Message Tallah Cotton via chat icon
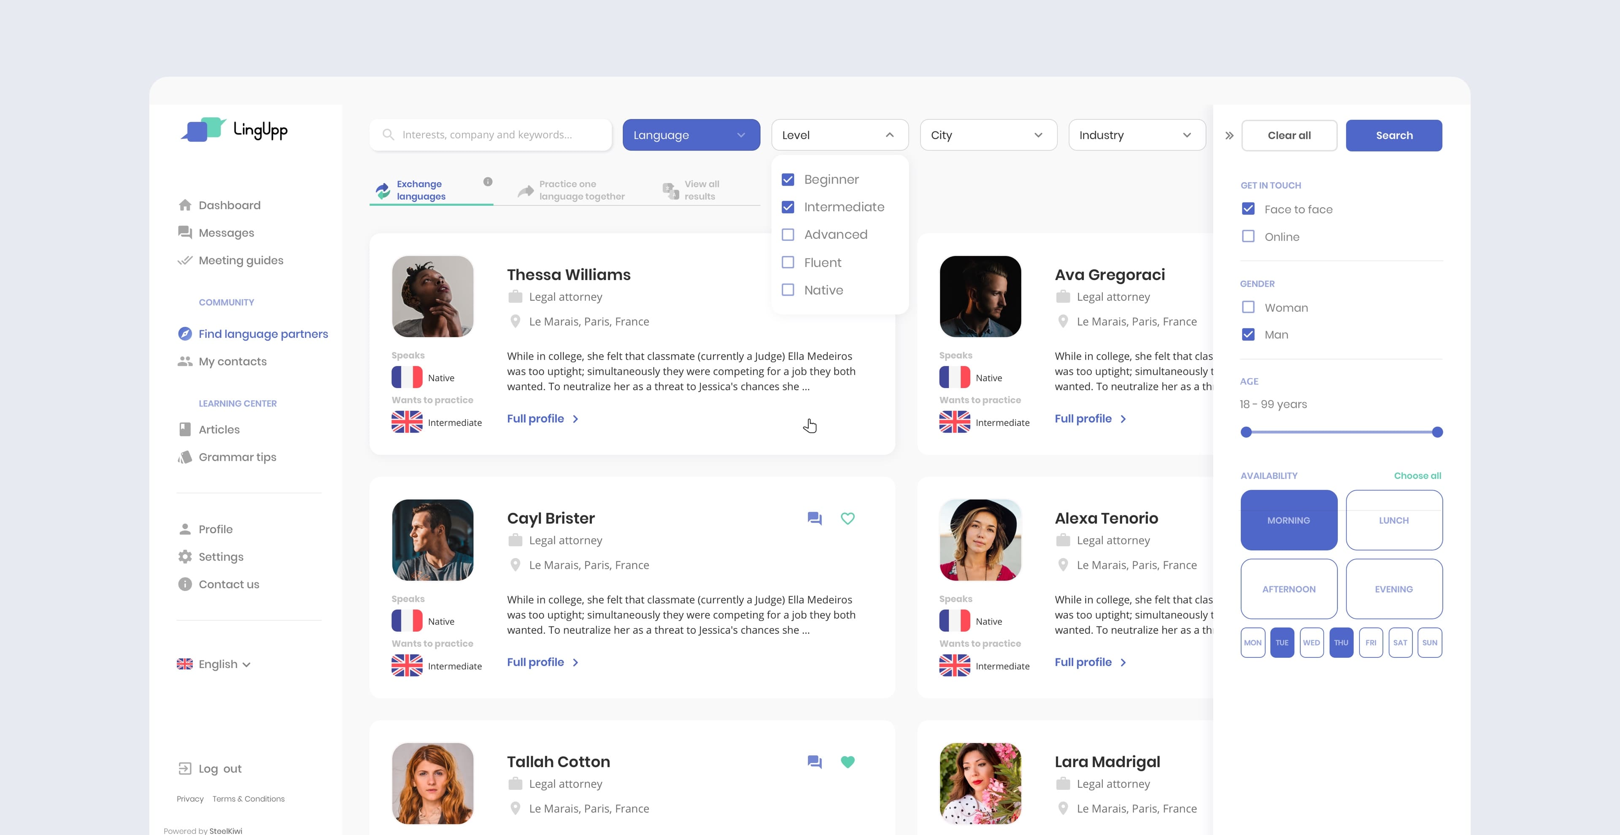The width and height of the screenshot is (1620, 835). click(x=814, y=762)
